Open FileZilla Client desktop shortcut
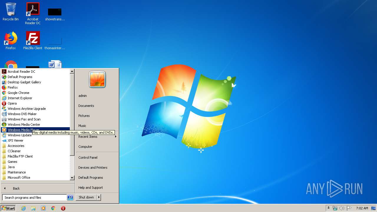Viewport: 377px width, 212px height. tap(33, 41)
